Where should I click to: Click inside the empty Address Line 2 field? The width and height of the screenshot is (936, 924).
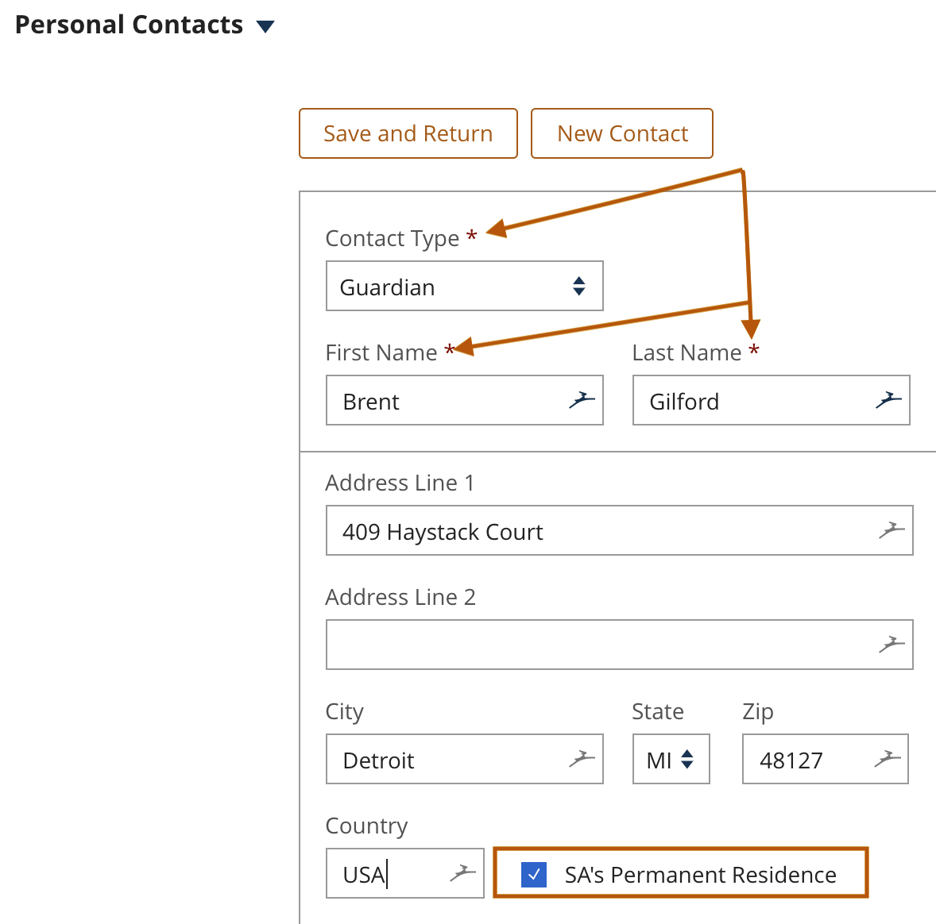[556, 644]
